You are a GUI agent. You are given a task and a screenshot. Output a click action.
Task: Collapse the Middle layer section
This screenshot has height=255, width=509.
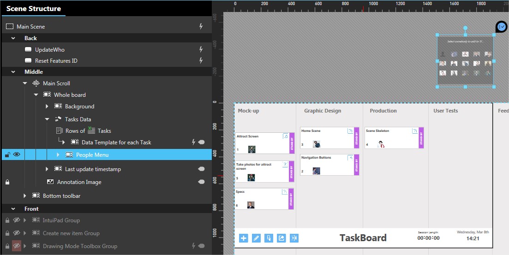coord(13,71)
